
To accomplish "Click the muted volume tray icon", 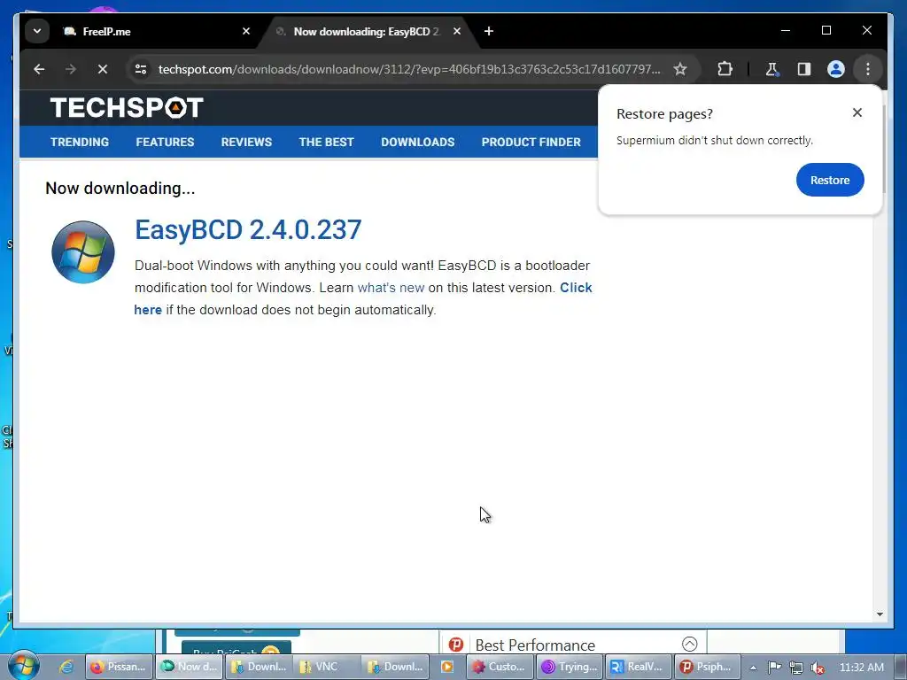I will (x=818, y=668).
